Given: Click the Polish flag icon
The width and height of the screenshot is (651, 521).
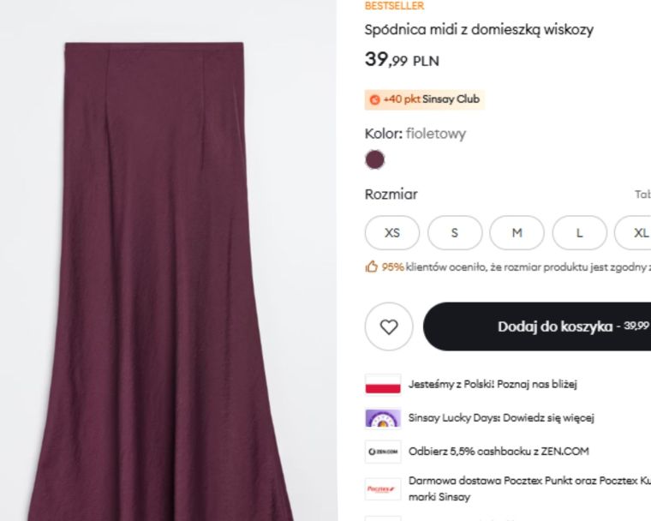Looking at the screenshot, I should (x=383, y=384).
